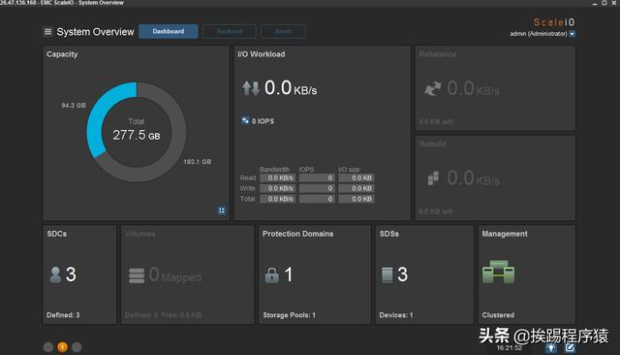Viewport: 620px width, 355px height.
Task: Open the hamburger menu beside System Overview
Action: pos(47,32)
